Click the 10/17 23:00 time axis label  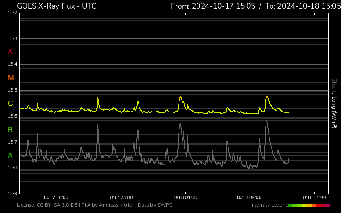click(120, 197)
